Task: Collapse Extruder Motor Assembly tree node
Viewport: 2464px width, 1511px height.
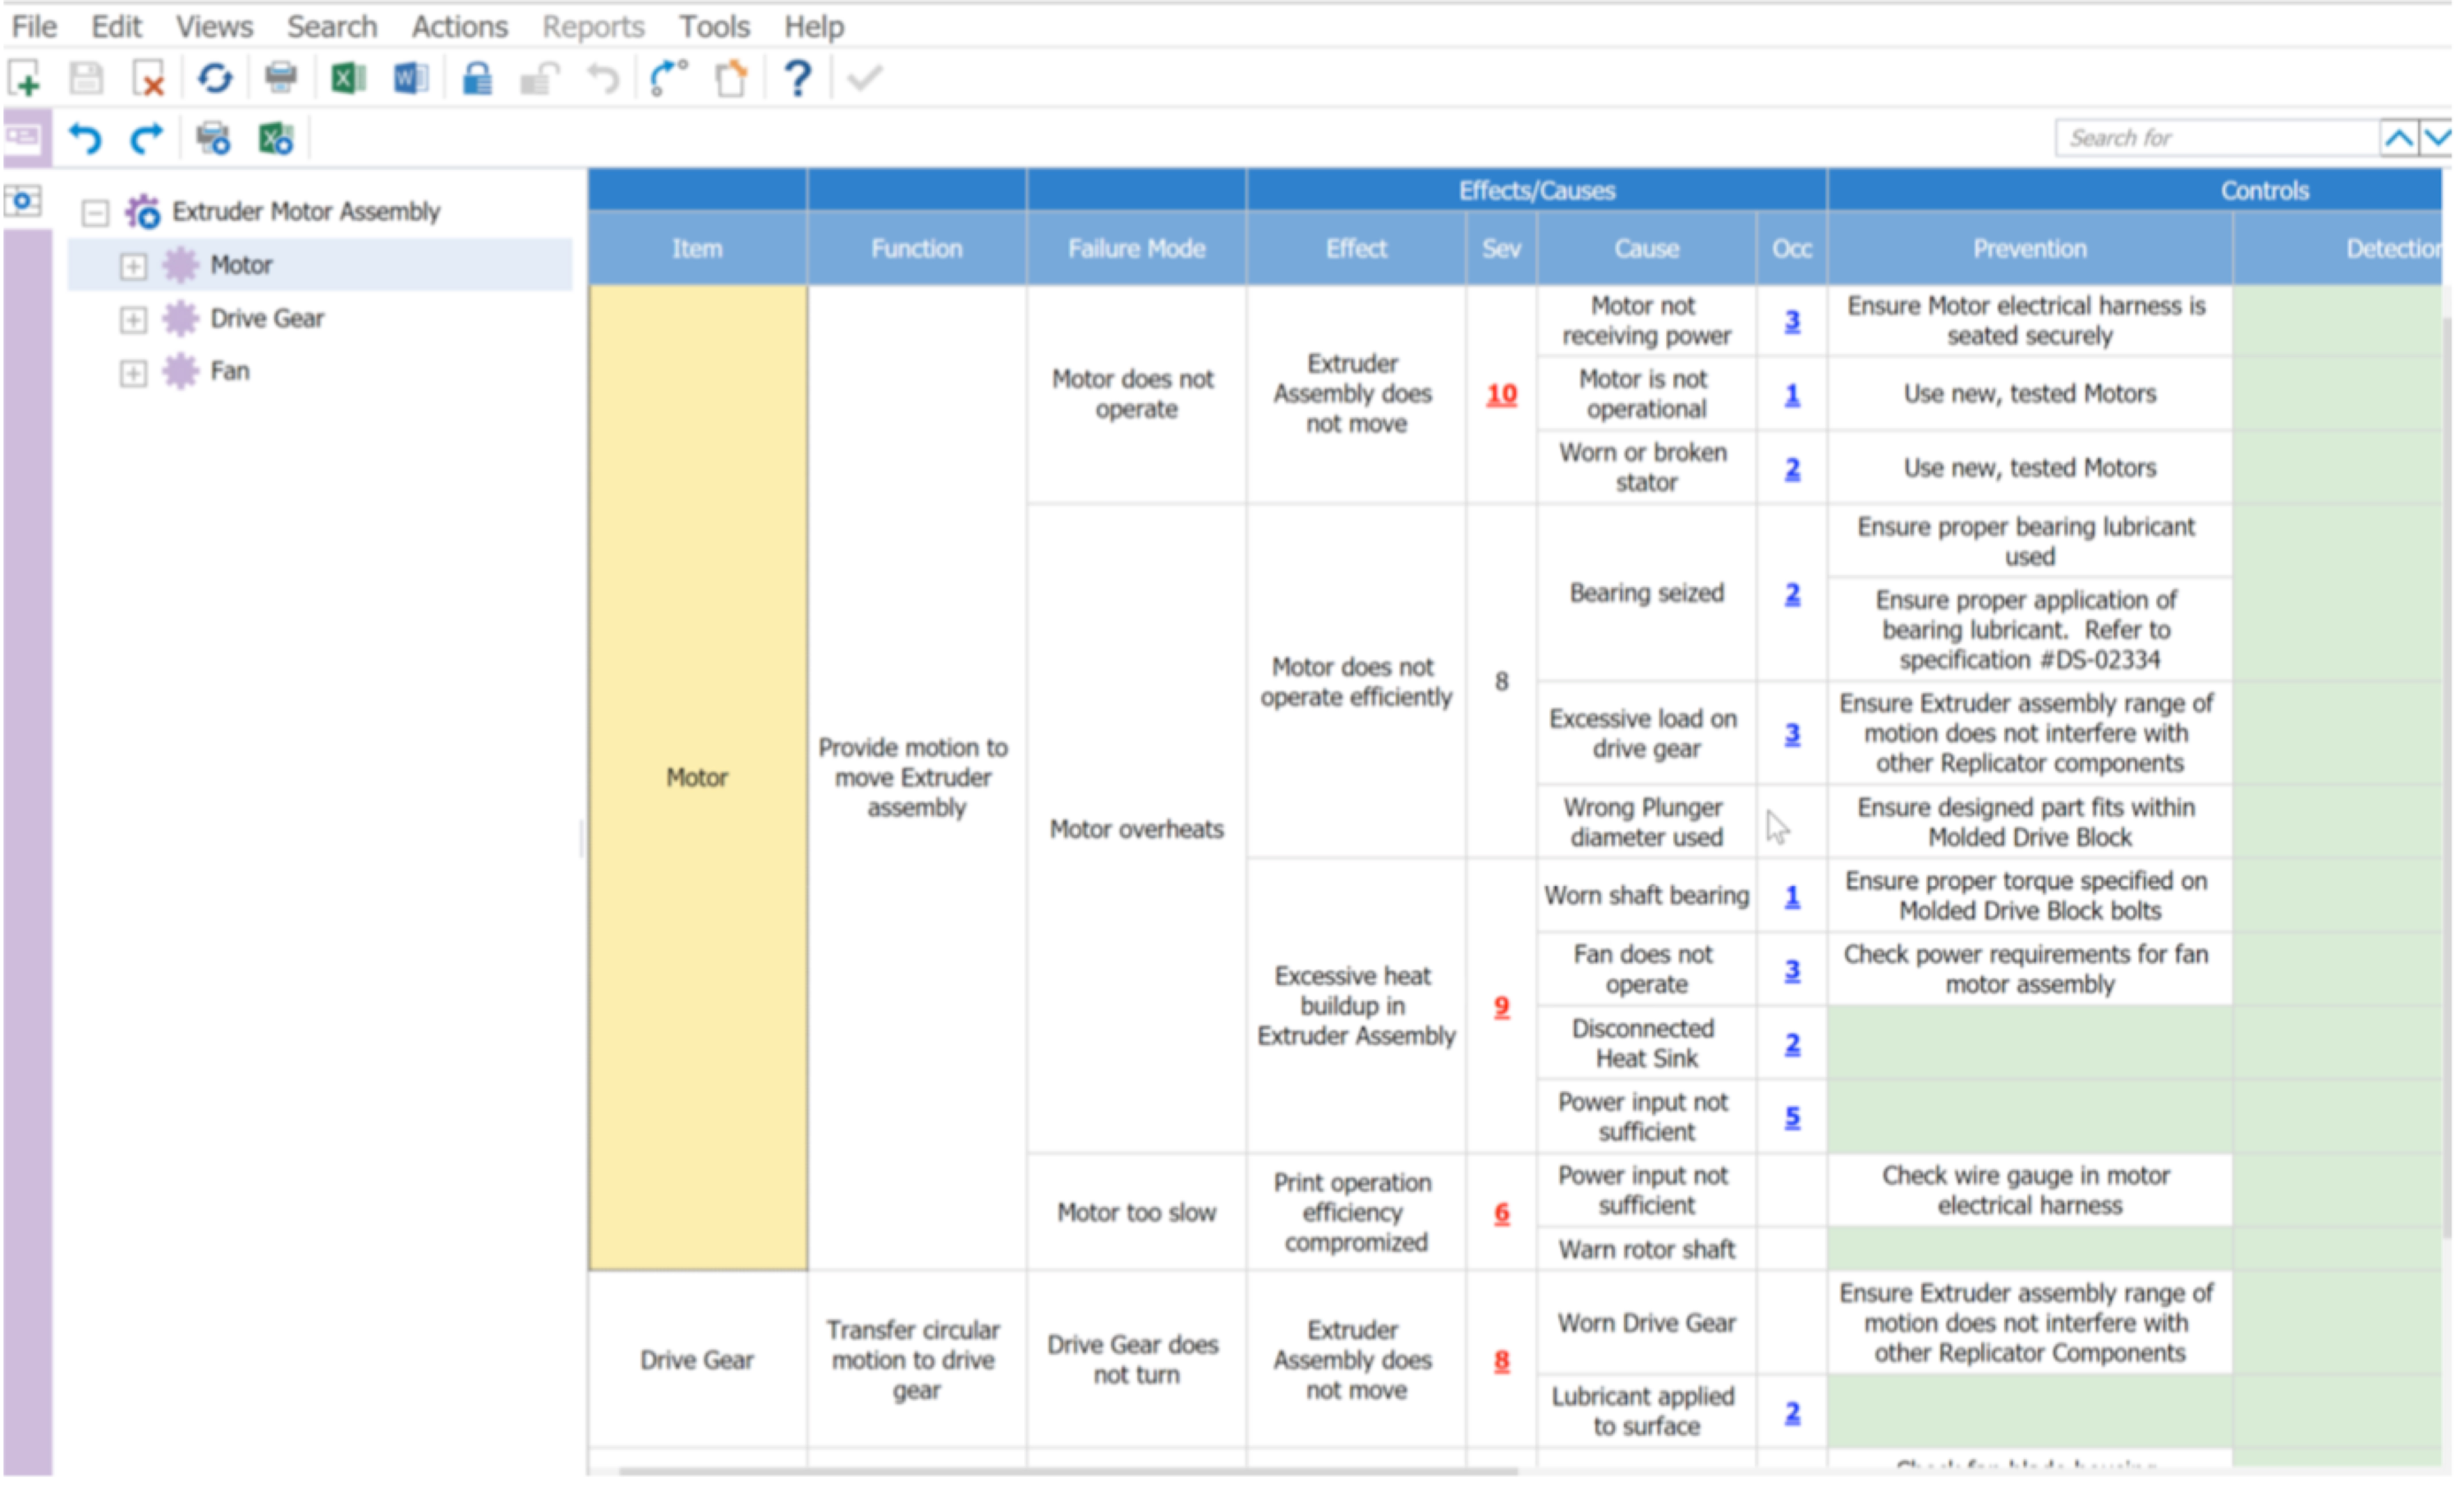Action: tap(95, 212)
